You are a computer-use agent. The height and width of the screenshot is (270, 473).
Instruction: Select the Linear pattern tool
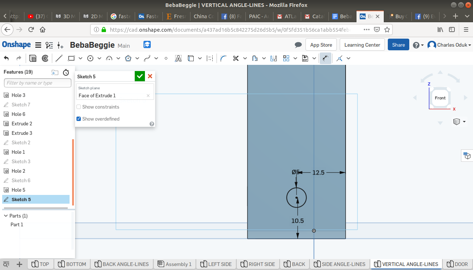(286, 58)
